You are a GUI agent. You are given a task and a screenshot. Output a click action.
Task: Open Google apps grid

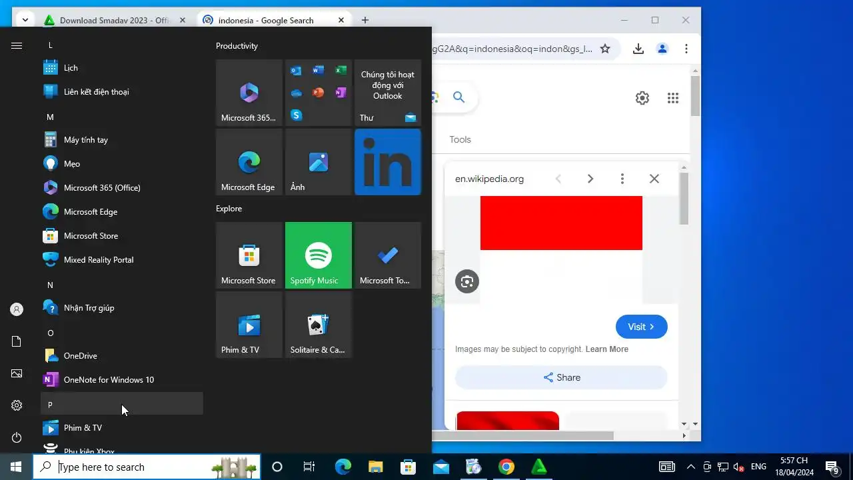point(673,98)
